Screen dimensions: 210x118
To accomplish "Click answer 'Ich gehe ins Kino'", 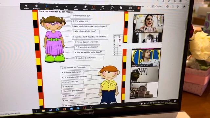I will coord(73,82).
